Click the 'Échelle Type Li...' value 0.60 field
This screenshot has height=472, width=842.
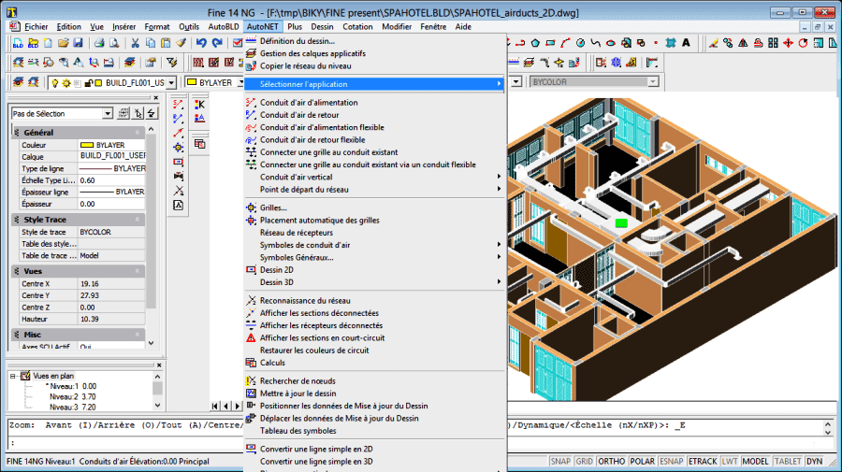tap(111, 180)
